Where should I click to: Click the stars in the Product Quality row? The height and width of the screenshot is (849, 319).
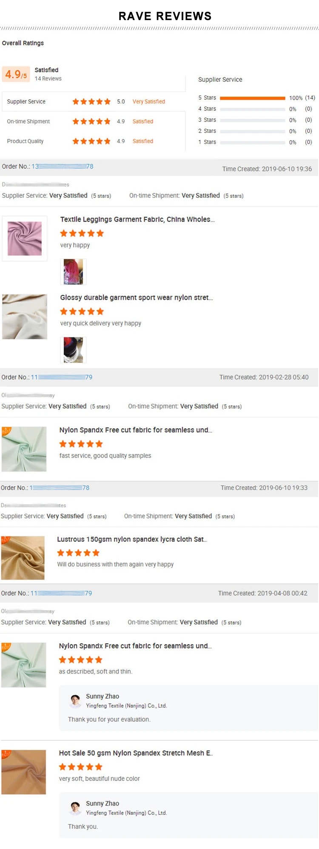point(91,141)
